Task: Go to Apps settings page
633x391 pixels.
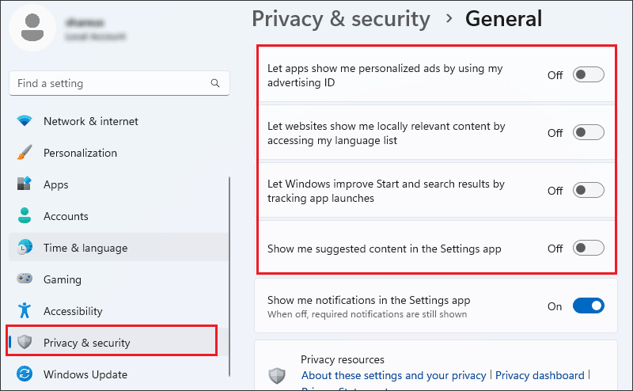Action: (119, 184)
